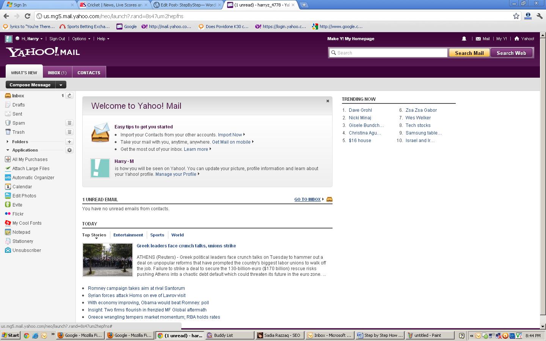Open Chrome wrench settings menu
Image resolution: width=546 pixels, height=341 pixels.
(539, 16)
